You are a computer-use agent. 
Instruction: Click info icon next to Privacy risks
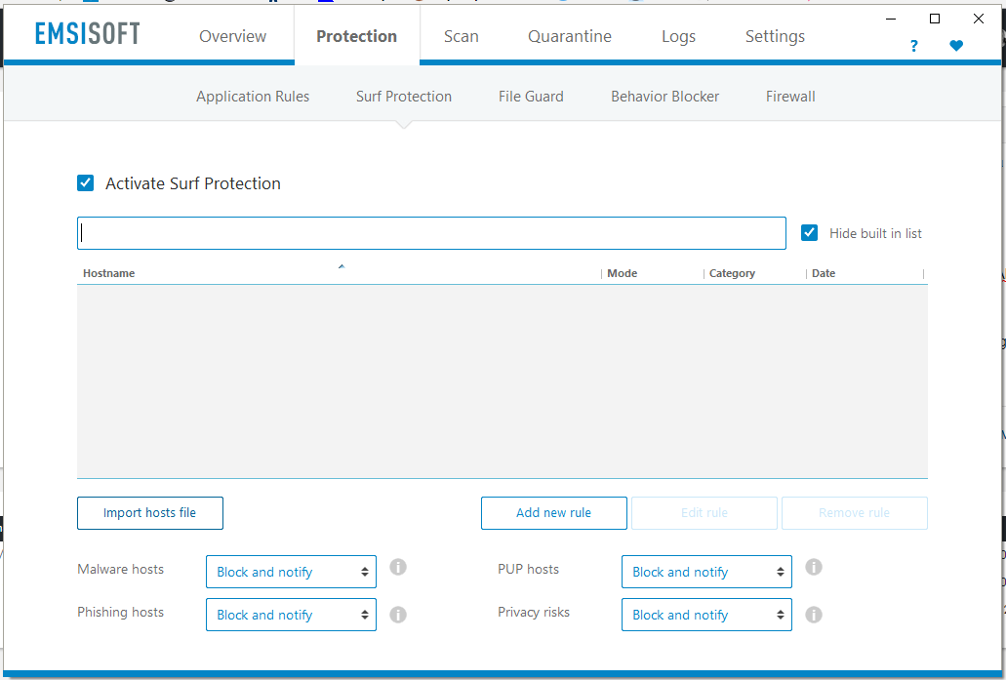pos(814,615)
